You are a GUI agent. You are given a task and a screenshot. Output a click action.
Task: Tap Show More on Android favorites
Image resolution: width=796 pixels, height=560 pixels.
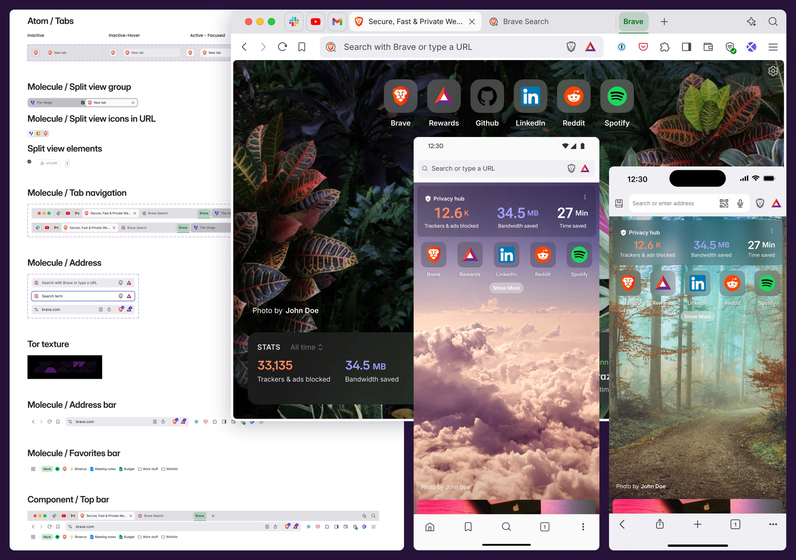click(506, 288)
